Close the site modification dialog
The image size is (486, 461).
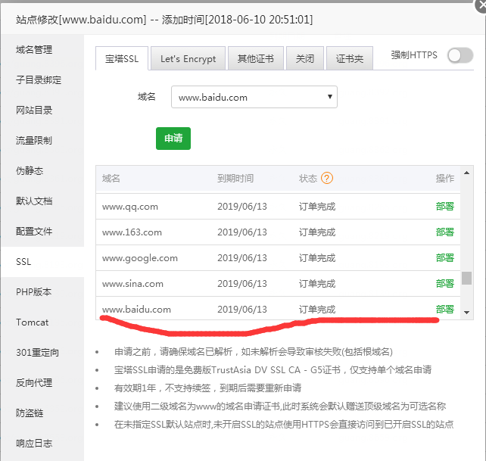(481, 5)
